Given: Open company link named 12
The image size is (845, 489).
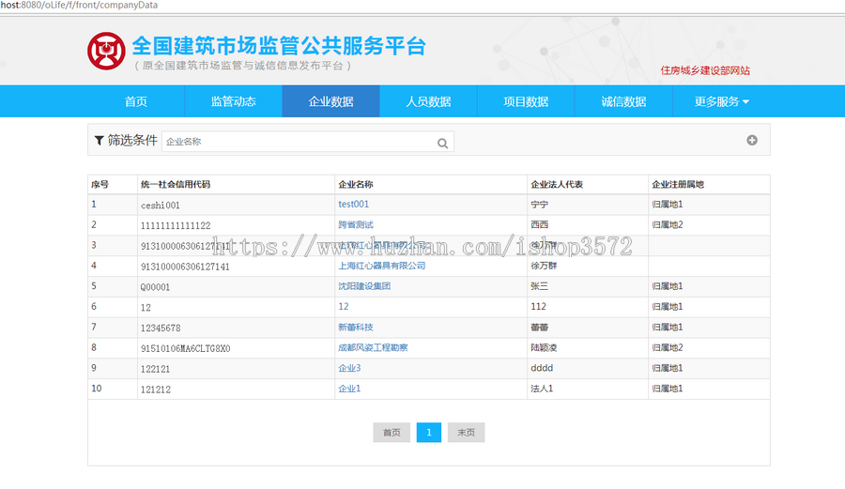Looking at the screenshot, I should coord(344,306).
